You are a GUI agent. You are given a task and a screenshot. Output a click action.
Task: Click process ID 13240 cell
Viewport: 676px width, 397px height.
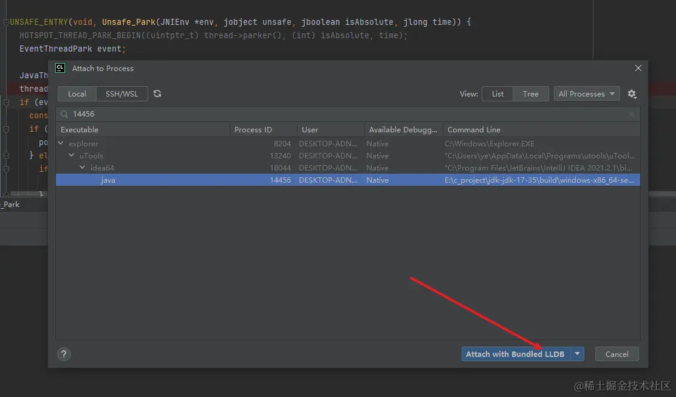[280, 155]
